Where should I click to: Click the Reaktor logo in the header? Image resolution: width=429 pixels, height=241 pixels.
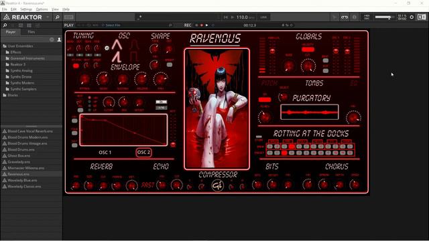pos(23,17)
